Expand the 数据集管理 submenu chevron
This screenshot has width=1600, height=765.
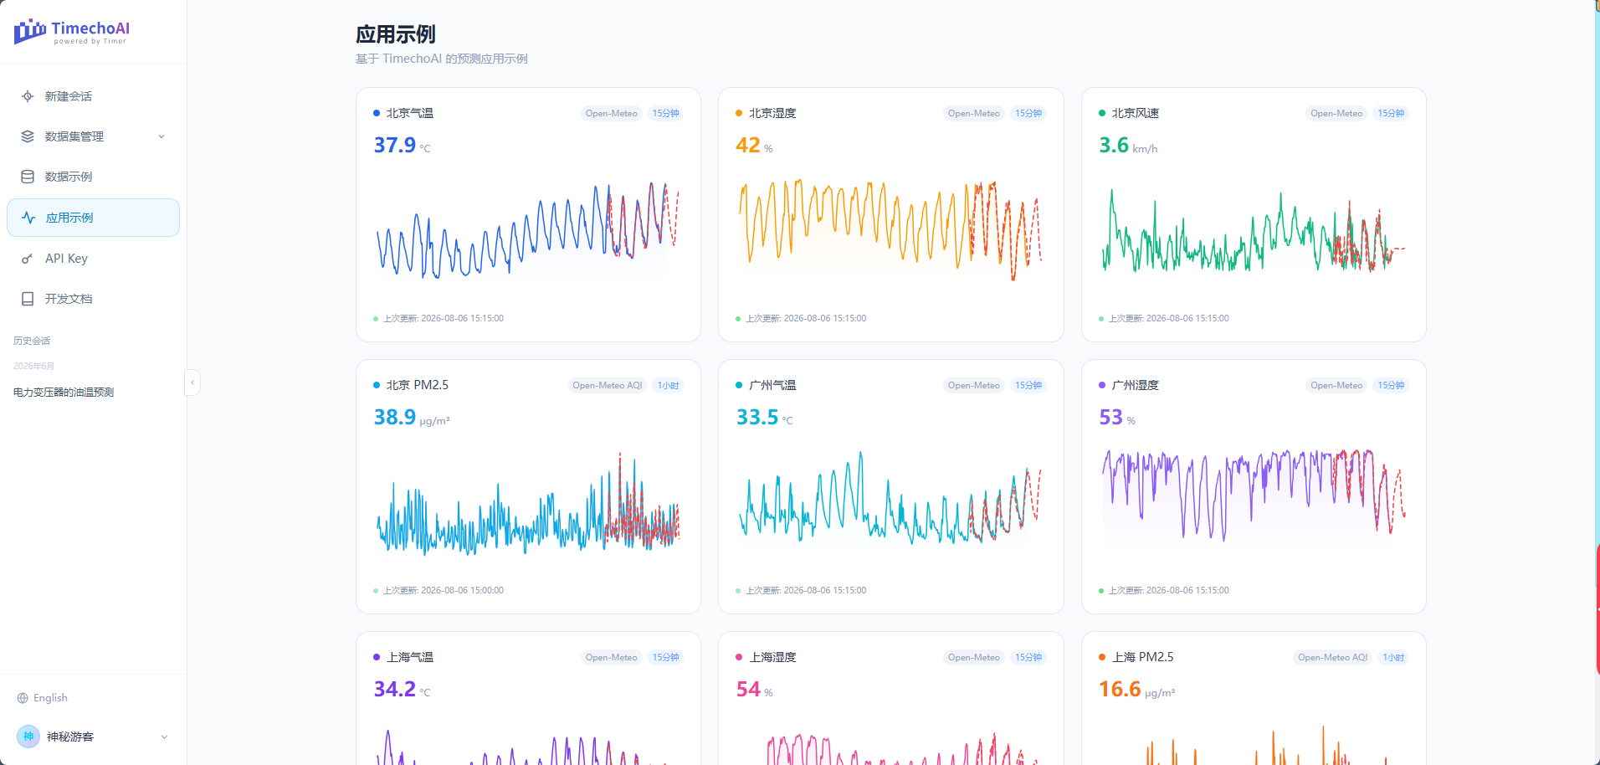(x=162, y=136)
